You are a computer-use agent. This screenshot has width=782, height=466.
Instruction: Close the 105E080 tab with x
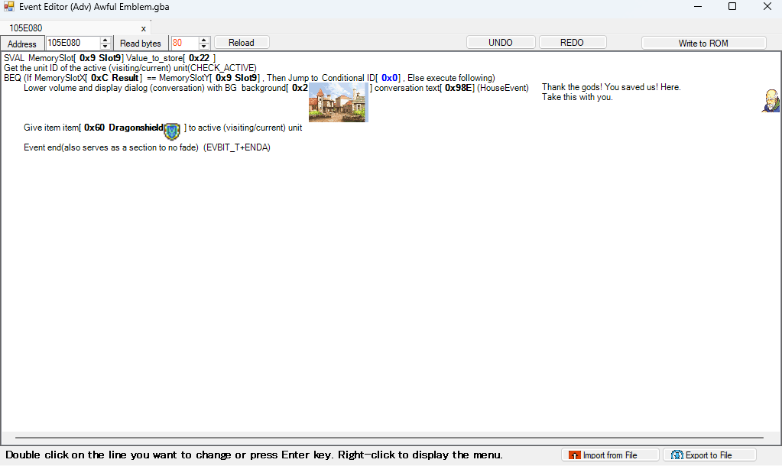pyautogui.click(x=143, y=28)
